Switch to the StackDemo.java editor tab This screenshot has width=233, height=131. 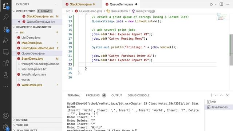coord(82,4)
